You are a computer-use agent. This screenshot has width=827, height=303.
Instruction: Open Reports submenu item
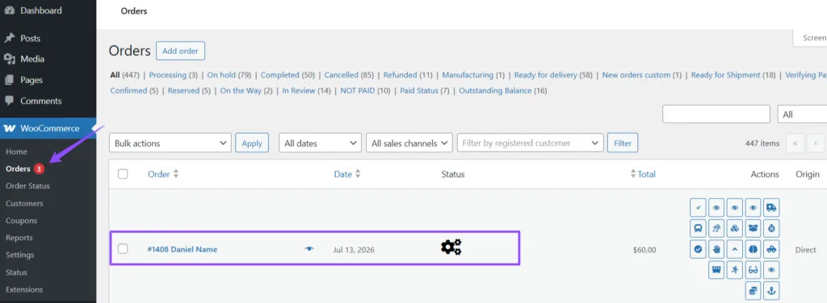coord(19,238)
